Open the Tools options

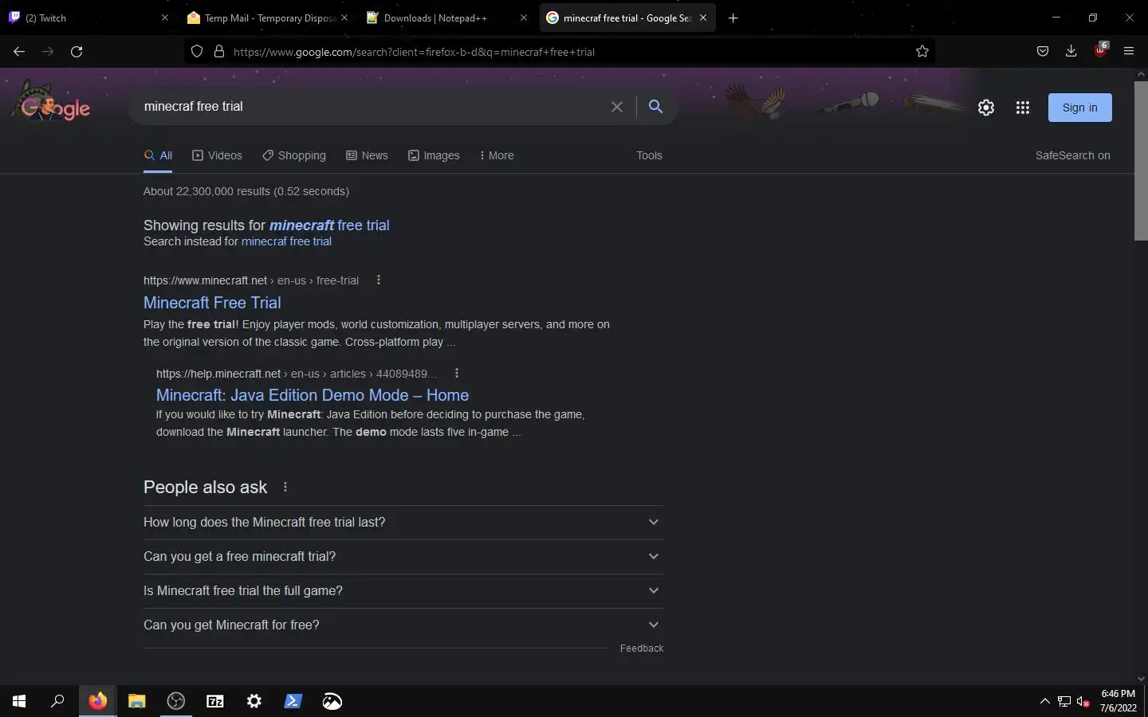(649, 155)
